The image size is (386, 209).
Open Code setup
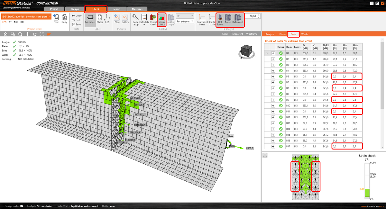tap(135, 19)
